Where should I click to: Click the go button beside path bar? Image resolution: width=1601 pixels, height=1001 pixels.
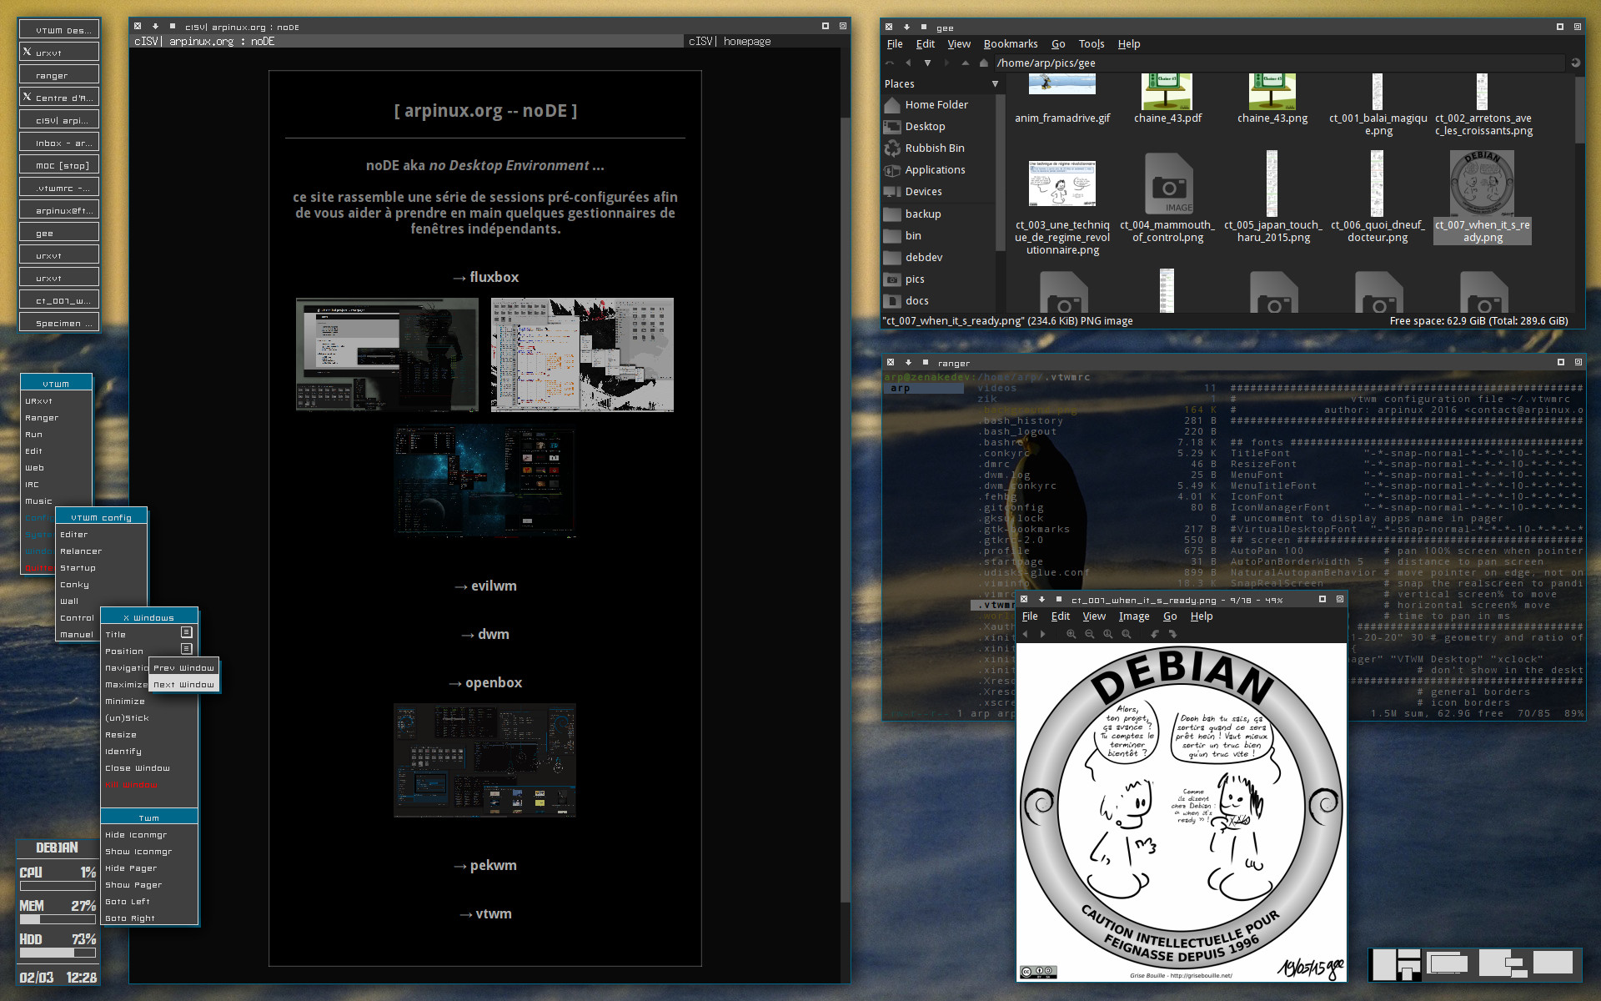(1575, 63)
